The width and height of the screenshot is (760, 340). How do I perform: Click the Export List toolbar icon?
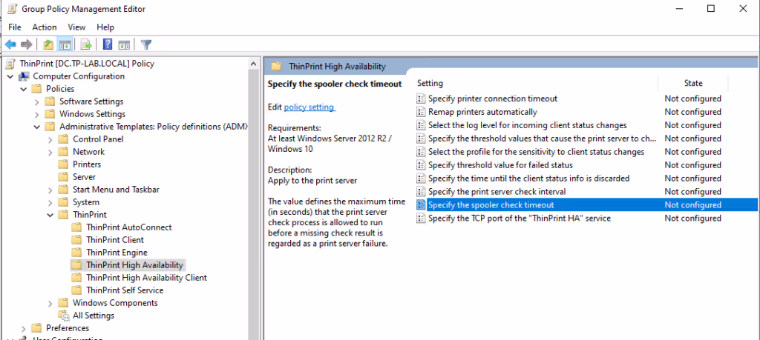pos(86,44)
